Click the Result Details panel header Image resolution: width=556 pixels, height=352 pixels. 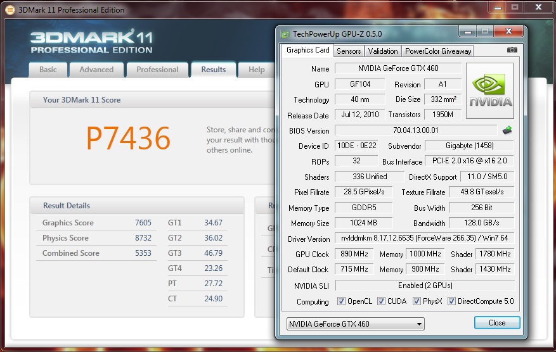(137, 205)
